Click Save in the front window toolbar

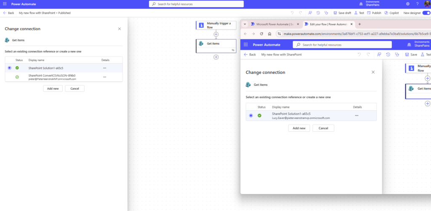pyautogui.click(x=411, y=54)
